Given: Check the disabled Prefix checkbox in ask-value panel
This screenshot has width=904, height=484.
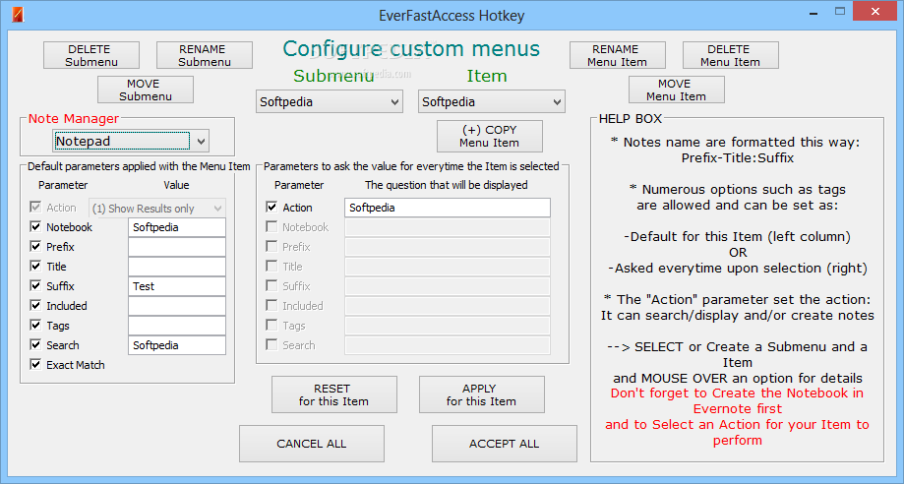Looking at the screenshot, I should 271,246.
